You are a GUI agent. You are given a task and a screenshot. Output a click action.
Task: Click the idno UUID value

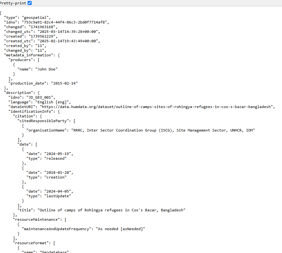click(x=65, y=22)
